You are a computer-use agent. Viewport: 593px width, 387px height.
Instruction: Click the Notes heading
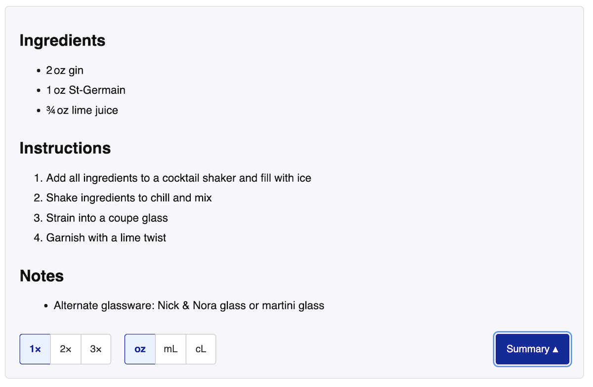[x=42, y=276]
